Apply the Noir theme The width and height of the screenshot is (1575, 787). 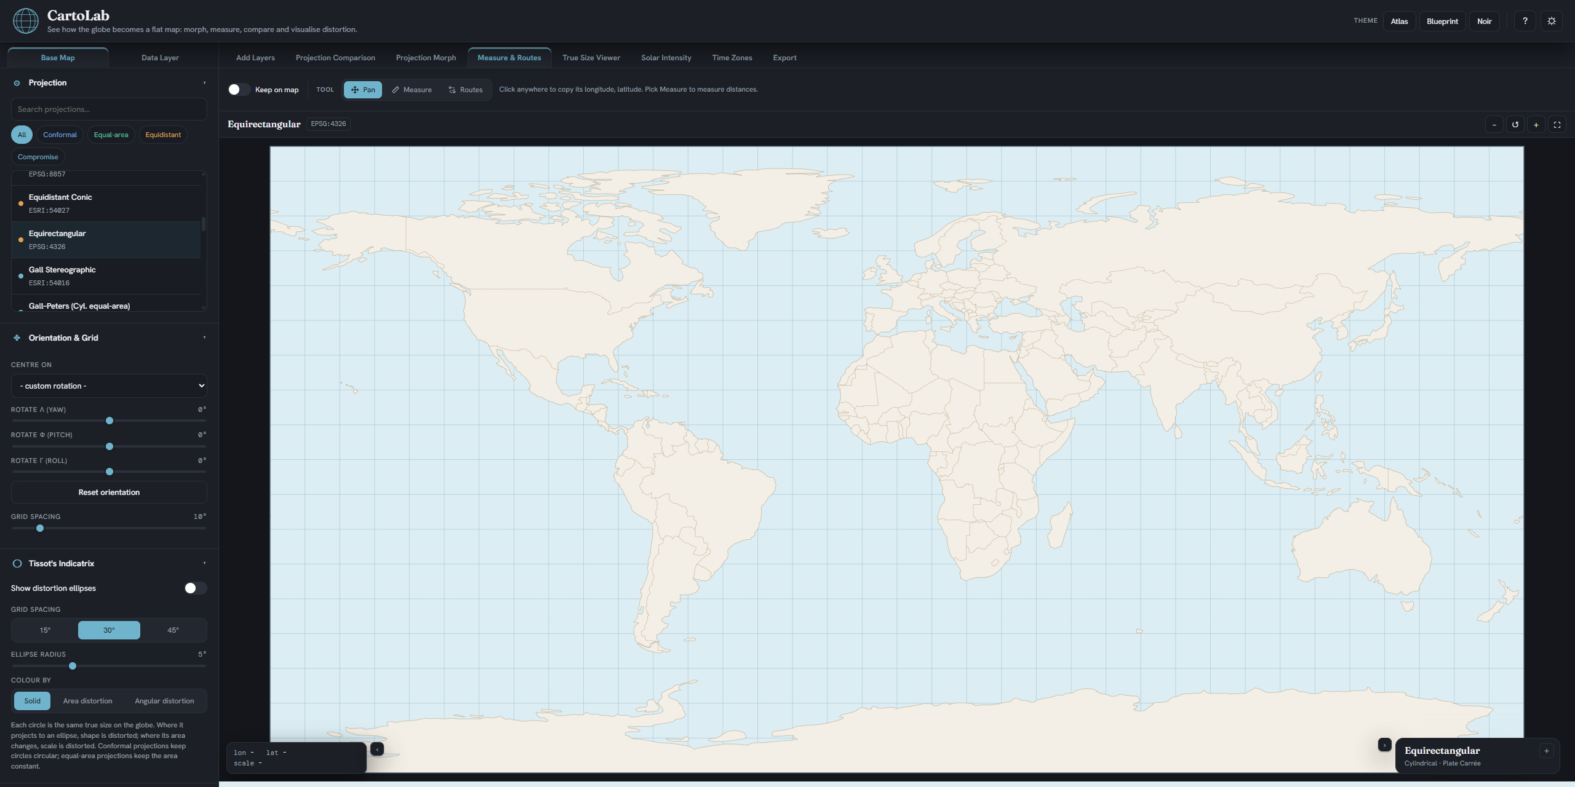pos(1485,21)
